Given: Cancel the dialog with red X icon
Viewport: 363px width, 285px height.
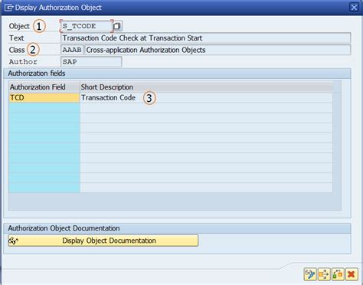Looking at the screenshot, I should [352, 274].
